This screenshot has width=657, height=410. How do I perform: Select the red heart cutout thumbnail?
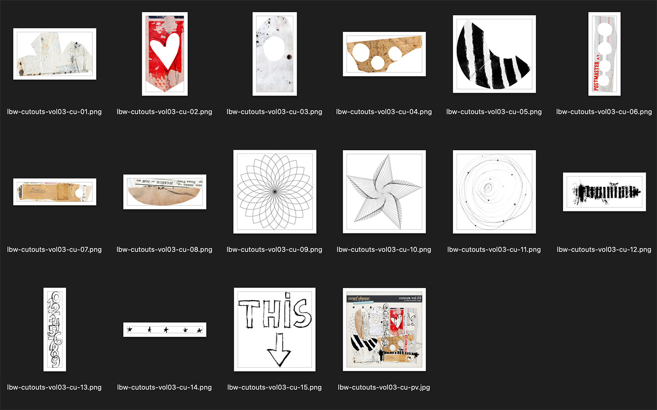pyautogui.click(x=165, y=54)
